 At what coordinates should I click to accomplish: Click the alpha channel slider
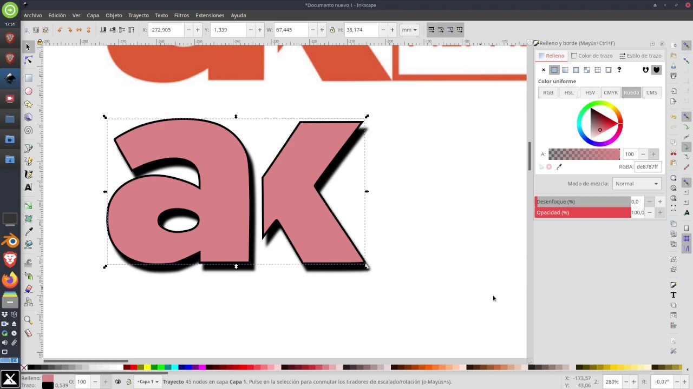[584, 155]
